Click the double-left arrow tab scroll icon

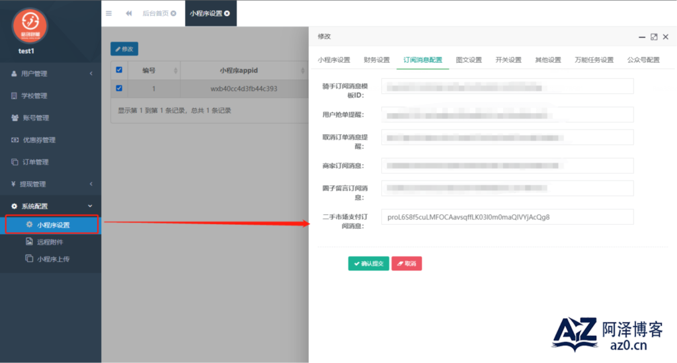129,13
